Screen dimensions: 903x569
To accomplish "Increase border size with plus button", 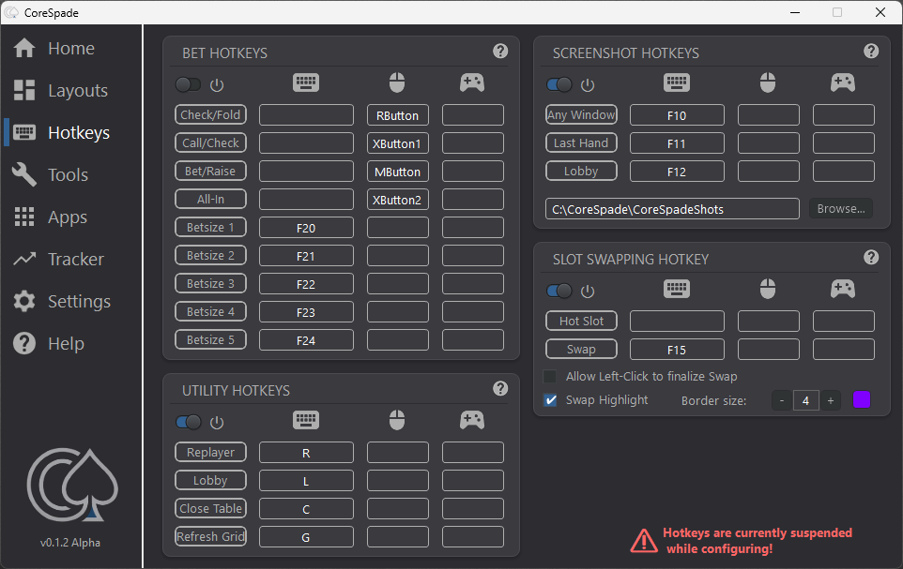I will pyautogui.click(x=831, y=400).
